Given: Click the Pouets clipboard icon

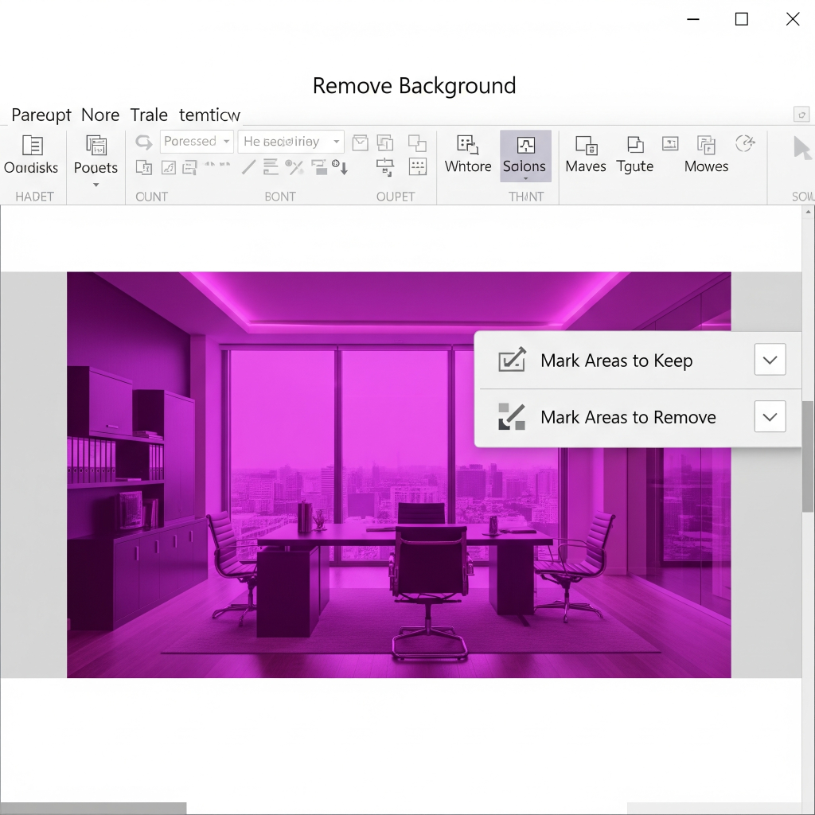Looking at the screenshot, I should (x=96, y=146).
